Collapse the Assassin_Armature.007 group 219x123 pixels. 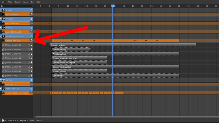coord(1,36)
